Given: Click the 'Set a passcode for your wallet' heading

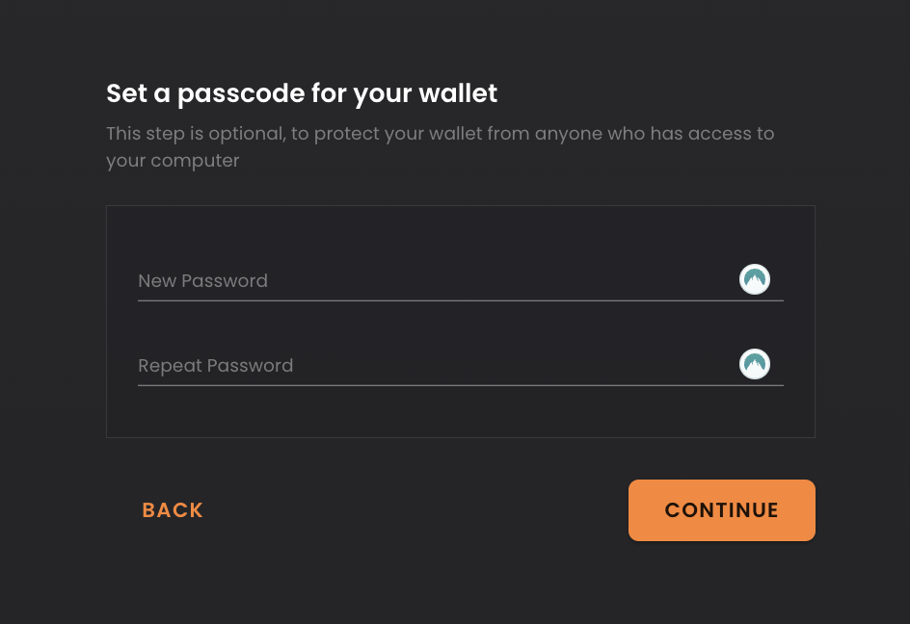Looking at the screenshot, I should [302, 93].
